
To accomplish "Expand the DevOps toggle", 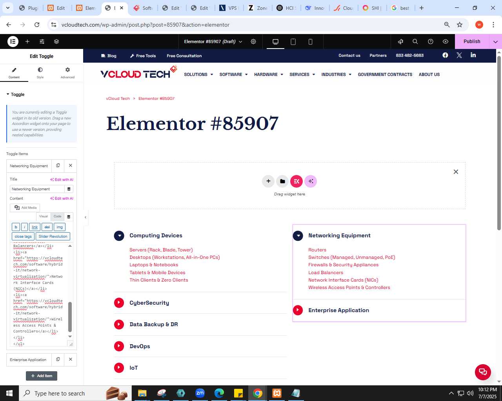I will click(x=119, y=346).
